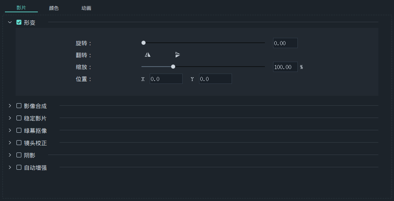Viewport: 394px width, 201px height.
Task: Open the 动画 tab
Action: click(86, 8)
